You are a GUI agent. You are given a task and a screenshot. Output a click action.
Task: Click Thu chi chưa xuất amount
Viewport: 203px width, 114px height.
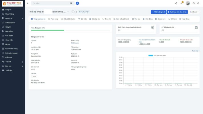[x=186, y=42]
